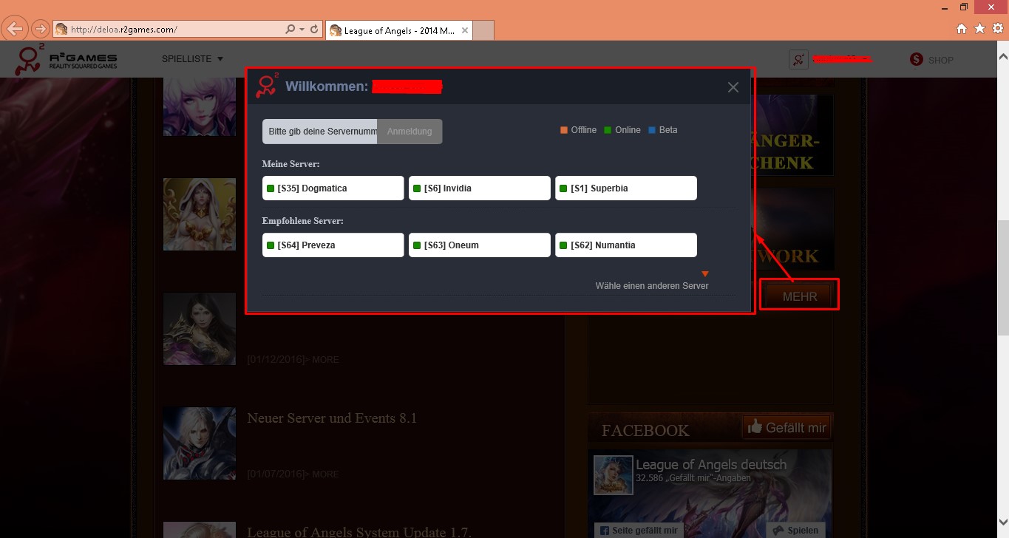Open browser favorites star icon
Viewport: 1009px width, 538px height.
[x=979, y=29]
